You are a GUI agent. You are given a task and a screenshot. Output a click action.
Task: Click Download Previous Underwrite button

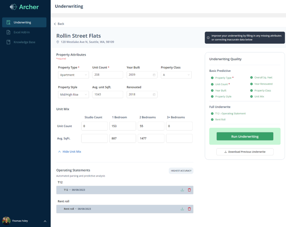[x=245, y=152]
